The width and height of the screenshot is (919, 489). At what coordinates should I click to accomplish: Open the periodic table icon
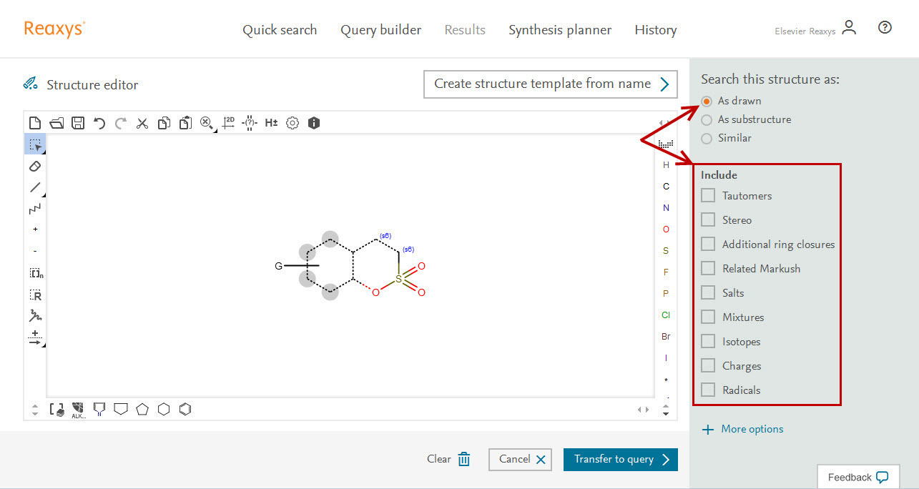666,144
